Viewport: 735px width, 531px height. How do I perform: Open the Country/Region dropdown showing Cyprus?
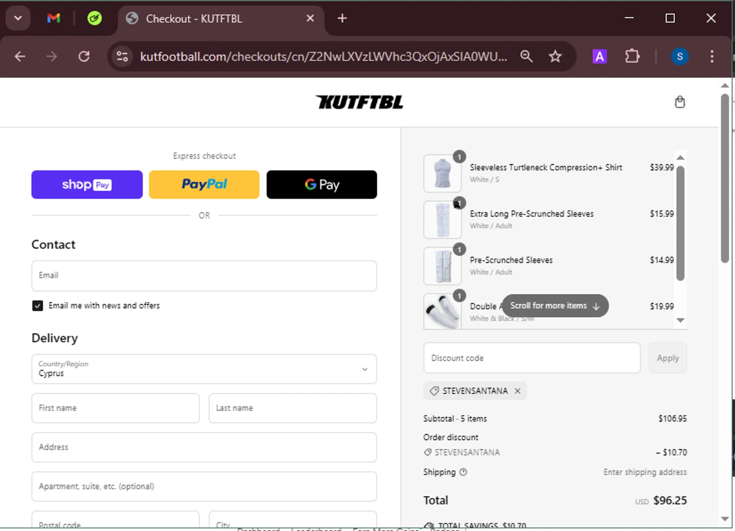click(204, 369)
